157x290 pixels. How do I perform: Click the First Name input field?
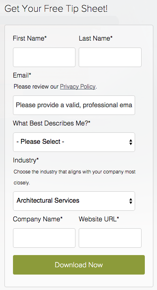point(44,57)
